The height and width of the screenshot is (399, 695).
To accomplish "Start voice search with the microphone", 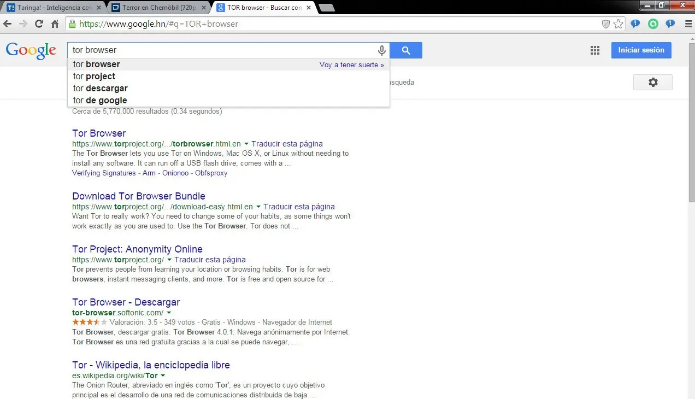I will [382, 50].
